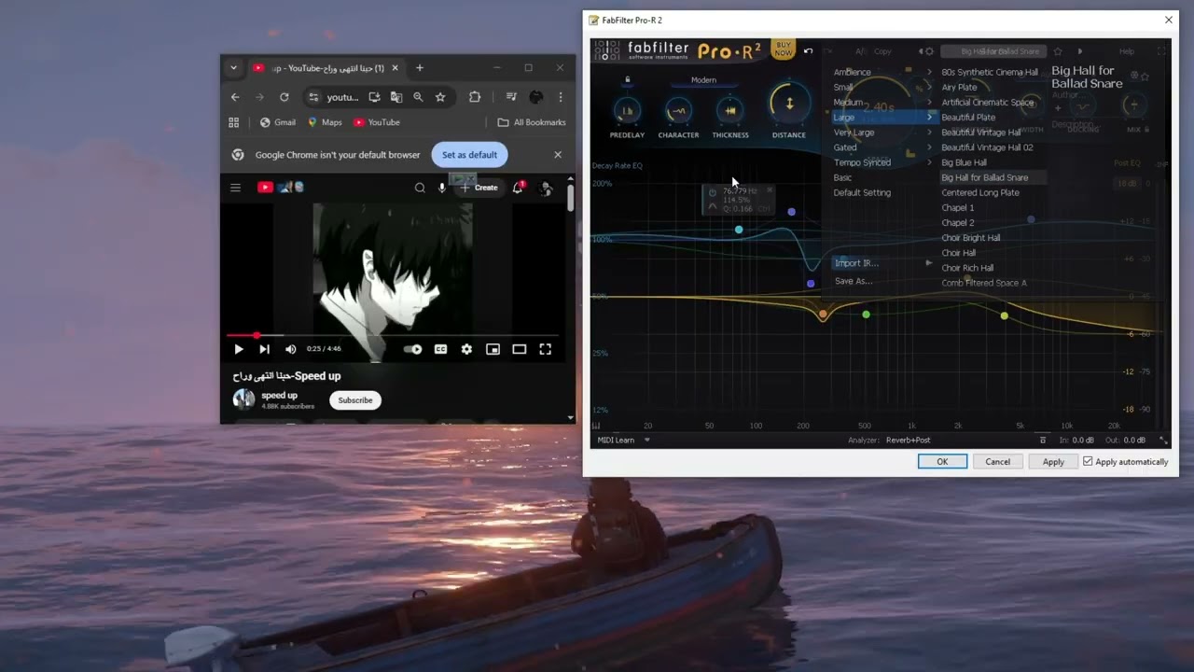Seek using the YouTube progress bar

[x=393, y=334]
